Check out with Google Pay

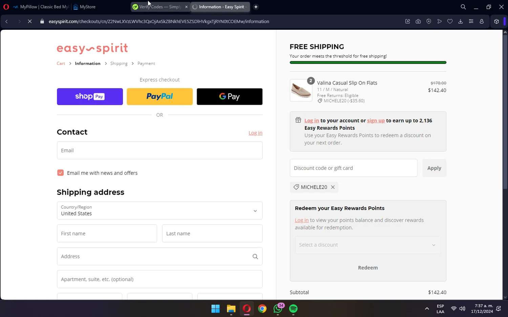[230, 97]
